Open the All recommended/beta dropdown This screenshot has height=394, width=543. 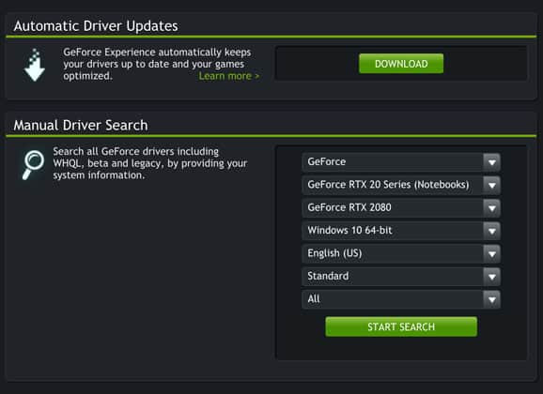coord(401,299)
